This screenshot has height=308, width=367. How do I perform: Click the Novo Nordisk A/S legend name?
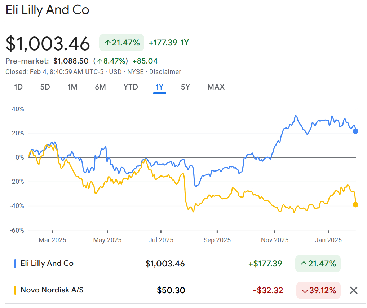pos(52,290)
